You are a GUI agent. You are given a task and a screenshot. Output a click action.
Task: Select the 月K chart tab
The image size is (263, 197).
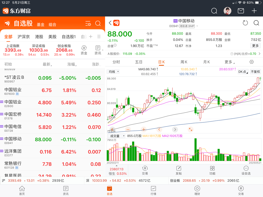[206, 62]
